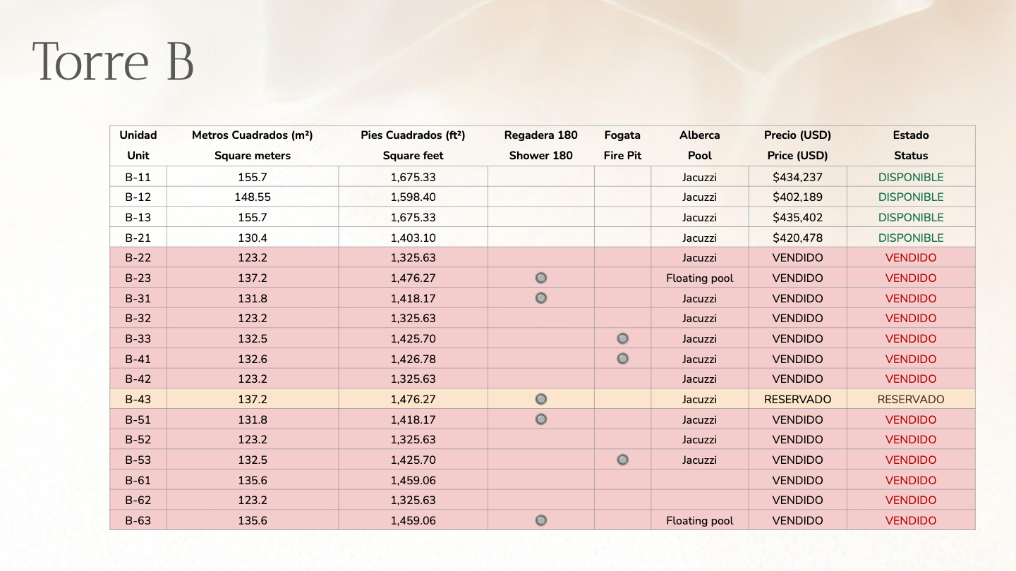1016x571 pixels.
Task: Select the B-21 unit cell
Action: tap(138, 238)
